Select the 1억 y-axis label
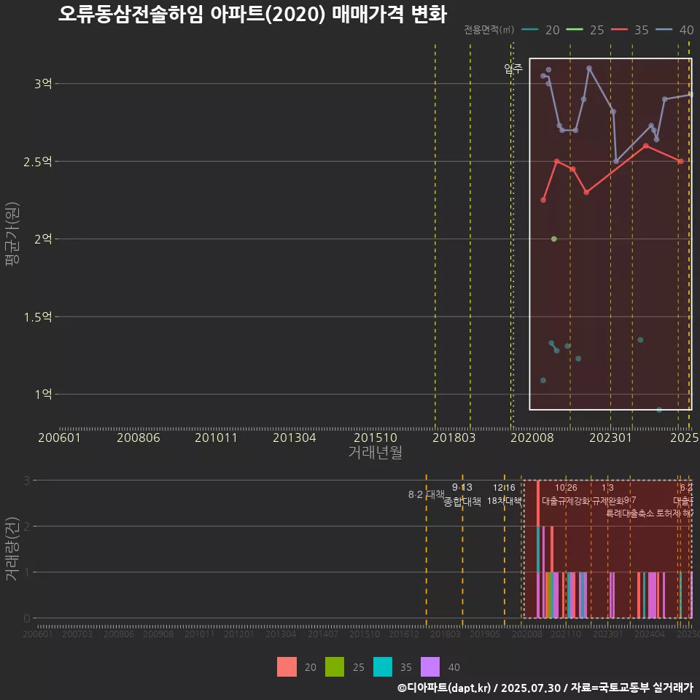Viewport: 700px width, 700px height. click(x=43, y=394)
